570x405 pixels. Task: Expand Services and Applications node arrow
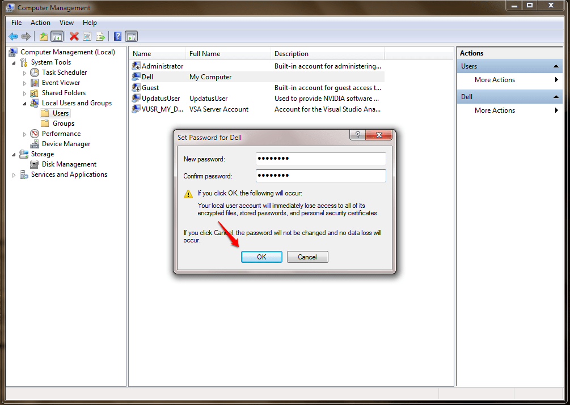(14, 175)
